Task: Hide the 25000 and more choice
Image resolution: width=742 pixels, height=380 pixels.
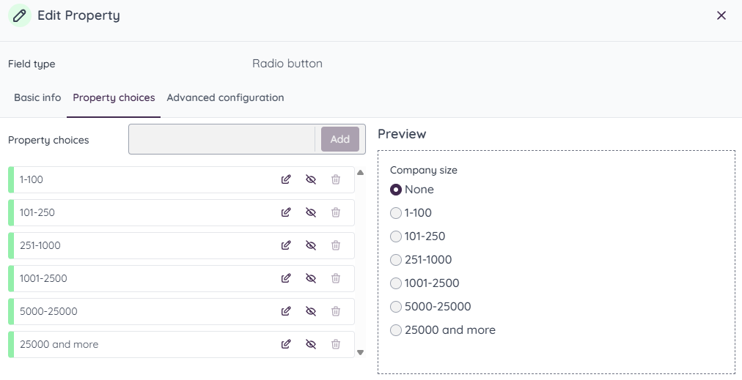Action: pyautogui.click(x=310, y=344)
